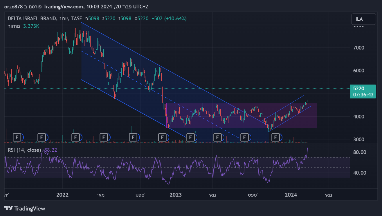Viewport: 382px width, 216px height.
Task: Click the 3000 price axis label
Action: tap(358, 140)
